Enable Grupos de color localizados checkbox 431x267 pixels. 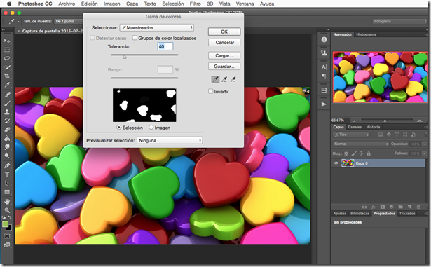click(135, 38)
